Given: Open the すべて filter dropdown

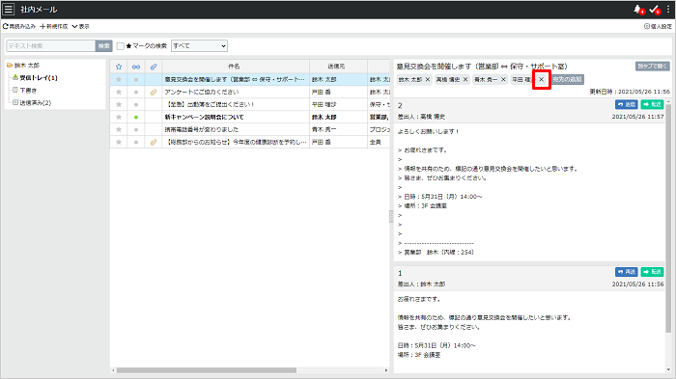Looking at the screenshot, I should click(199, 45).
